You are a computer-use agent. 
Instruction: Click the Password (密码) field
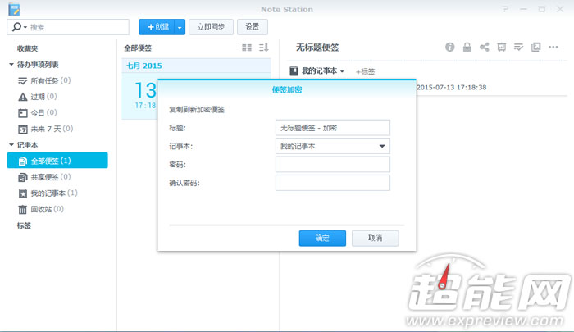click(333, 164)
